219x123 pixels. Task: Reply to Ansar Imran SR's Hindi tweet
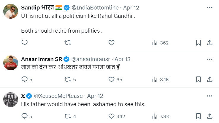tap(25, 79)
